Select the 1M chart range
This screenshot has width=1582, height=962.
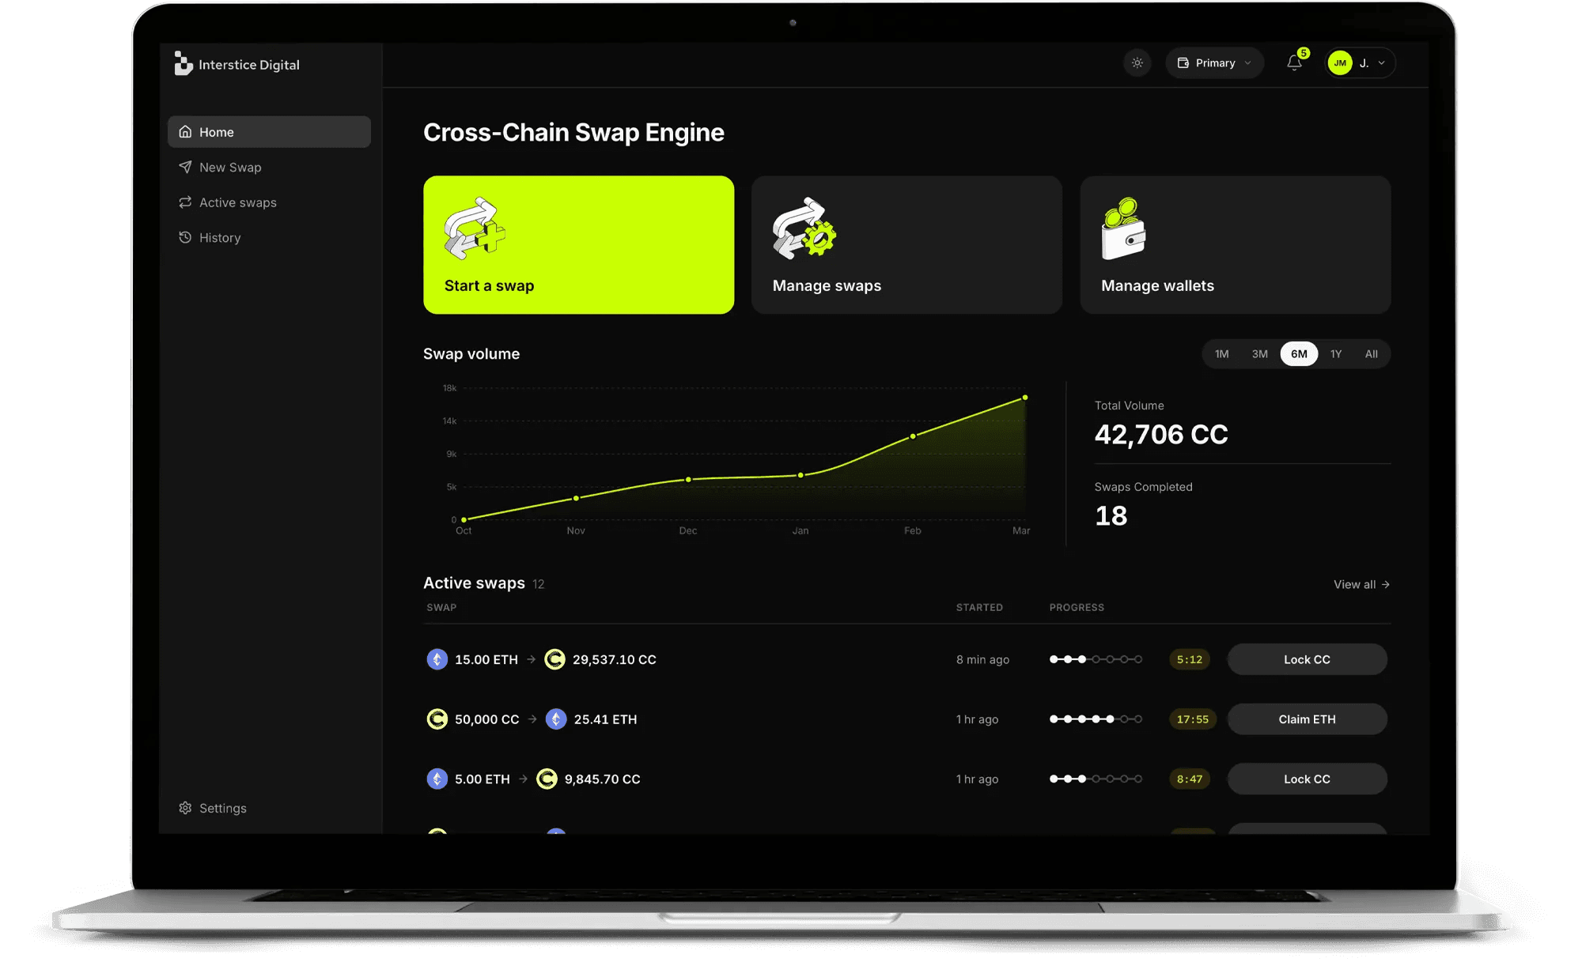click(1222, 354)
